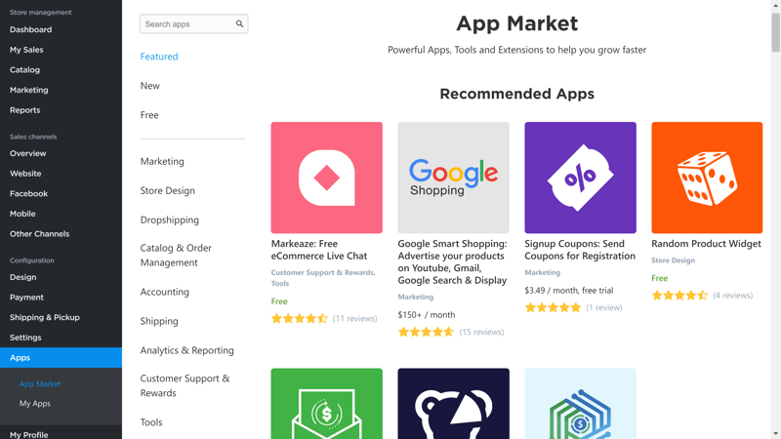This screenshot has height=439, width=781.
Task: Open the Markeaze live chat app icon
Action: pos(327,178)
